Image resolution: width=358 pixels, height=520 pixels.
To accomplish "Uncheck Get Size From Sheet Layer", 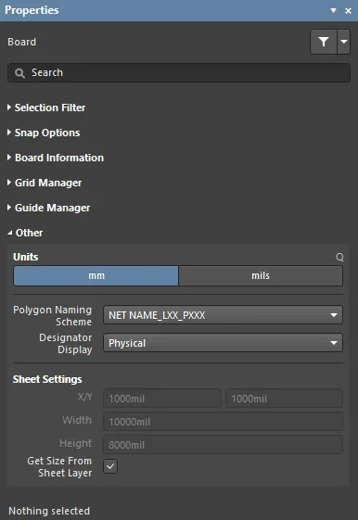I will pyautogui.click(x=110, y=466).
